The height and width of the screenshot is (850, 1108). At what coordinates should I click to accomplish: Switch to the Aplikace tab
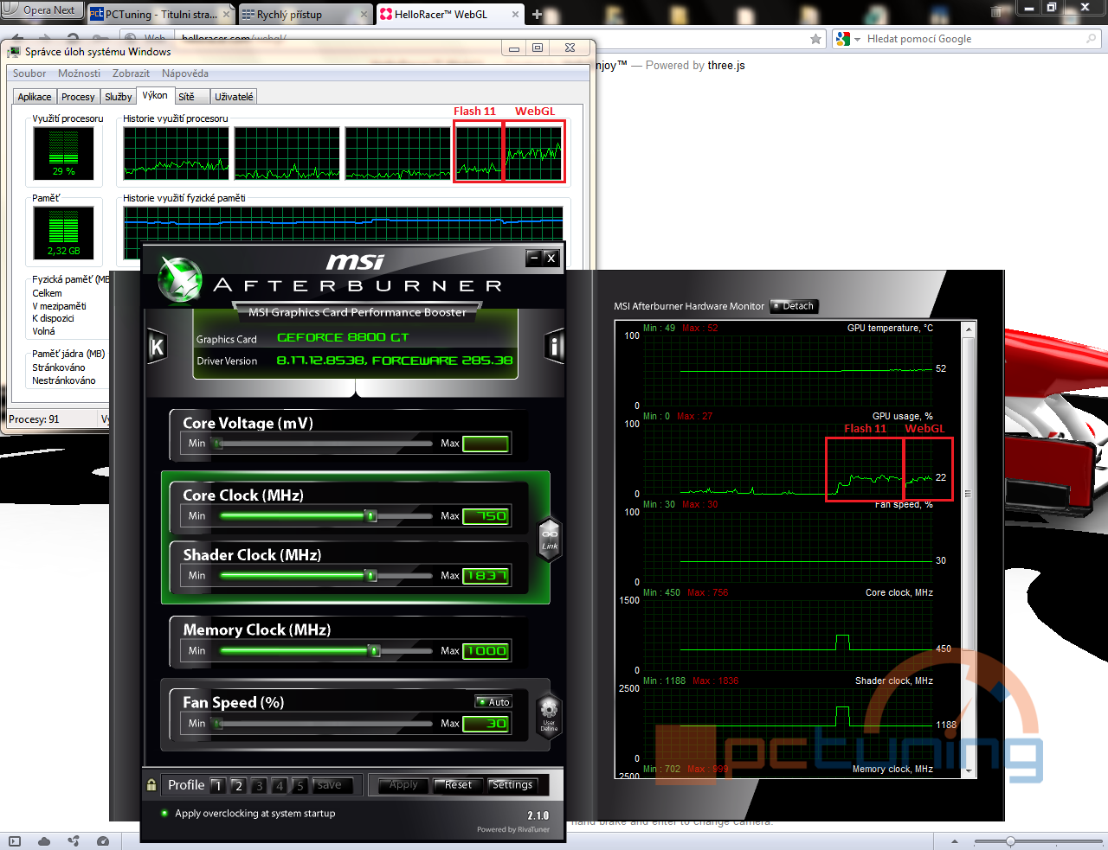point(35,97)
